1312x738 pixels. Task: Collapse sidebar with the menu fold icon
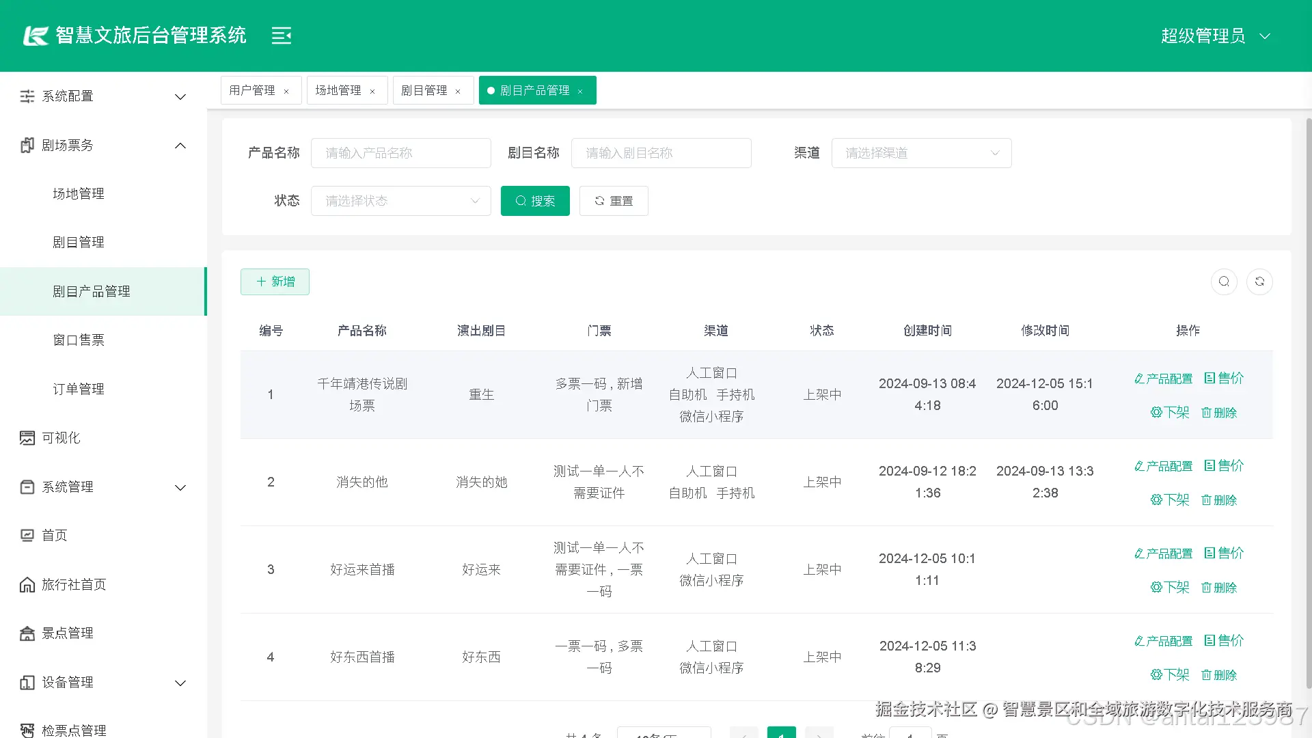[281, 36]
